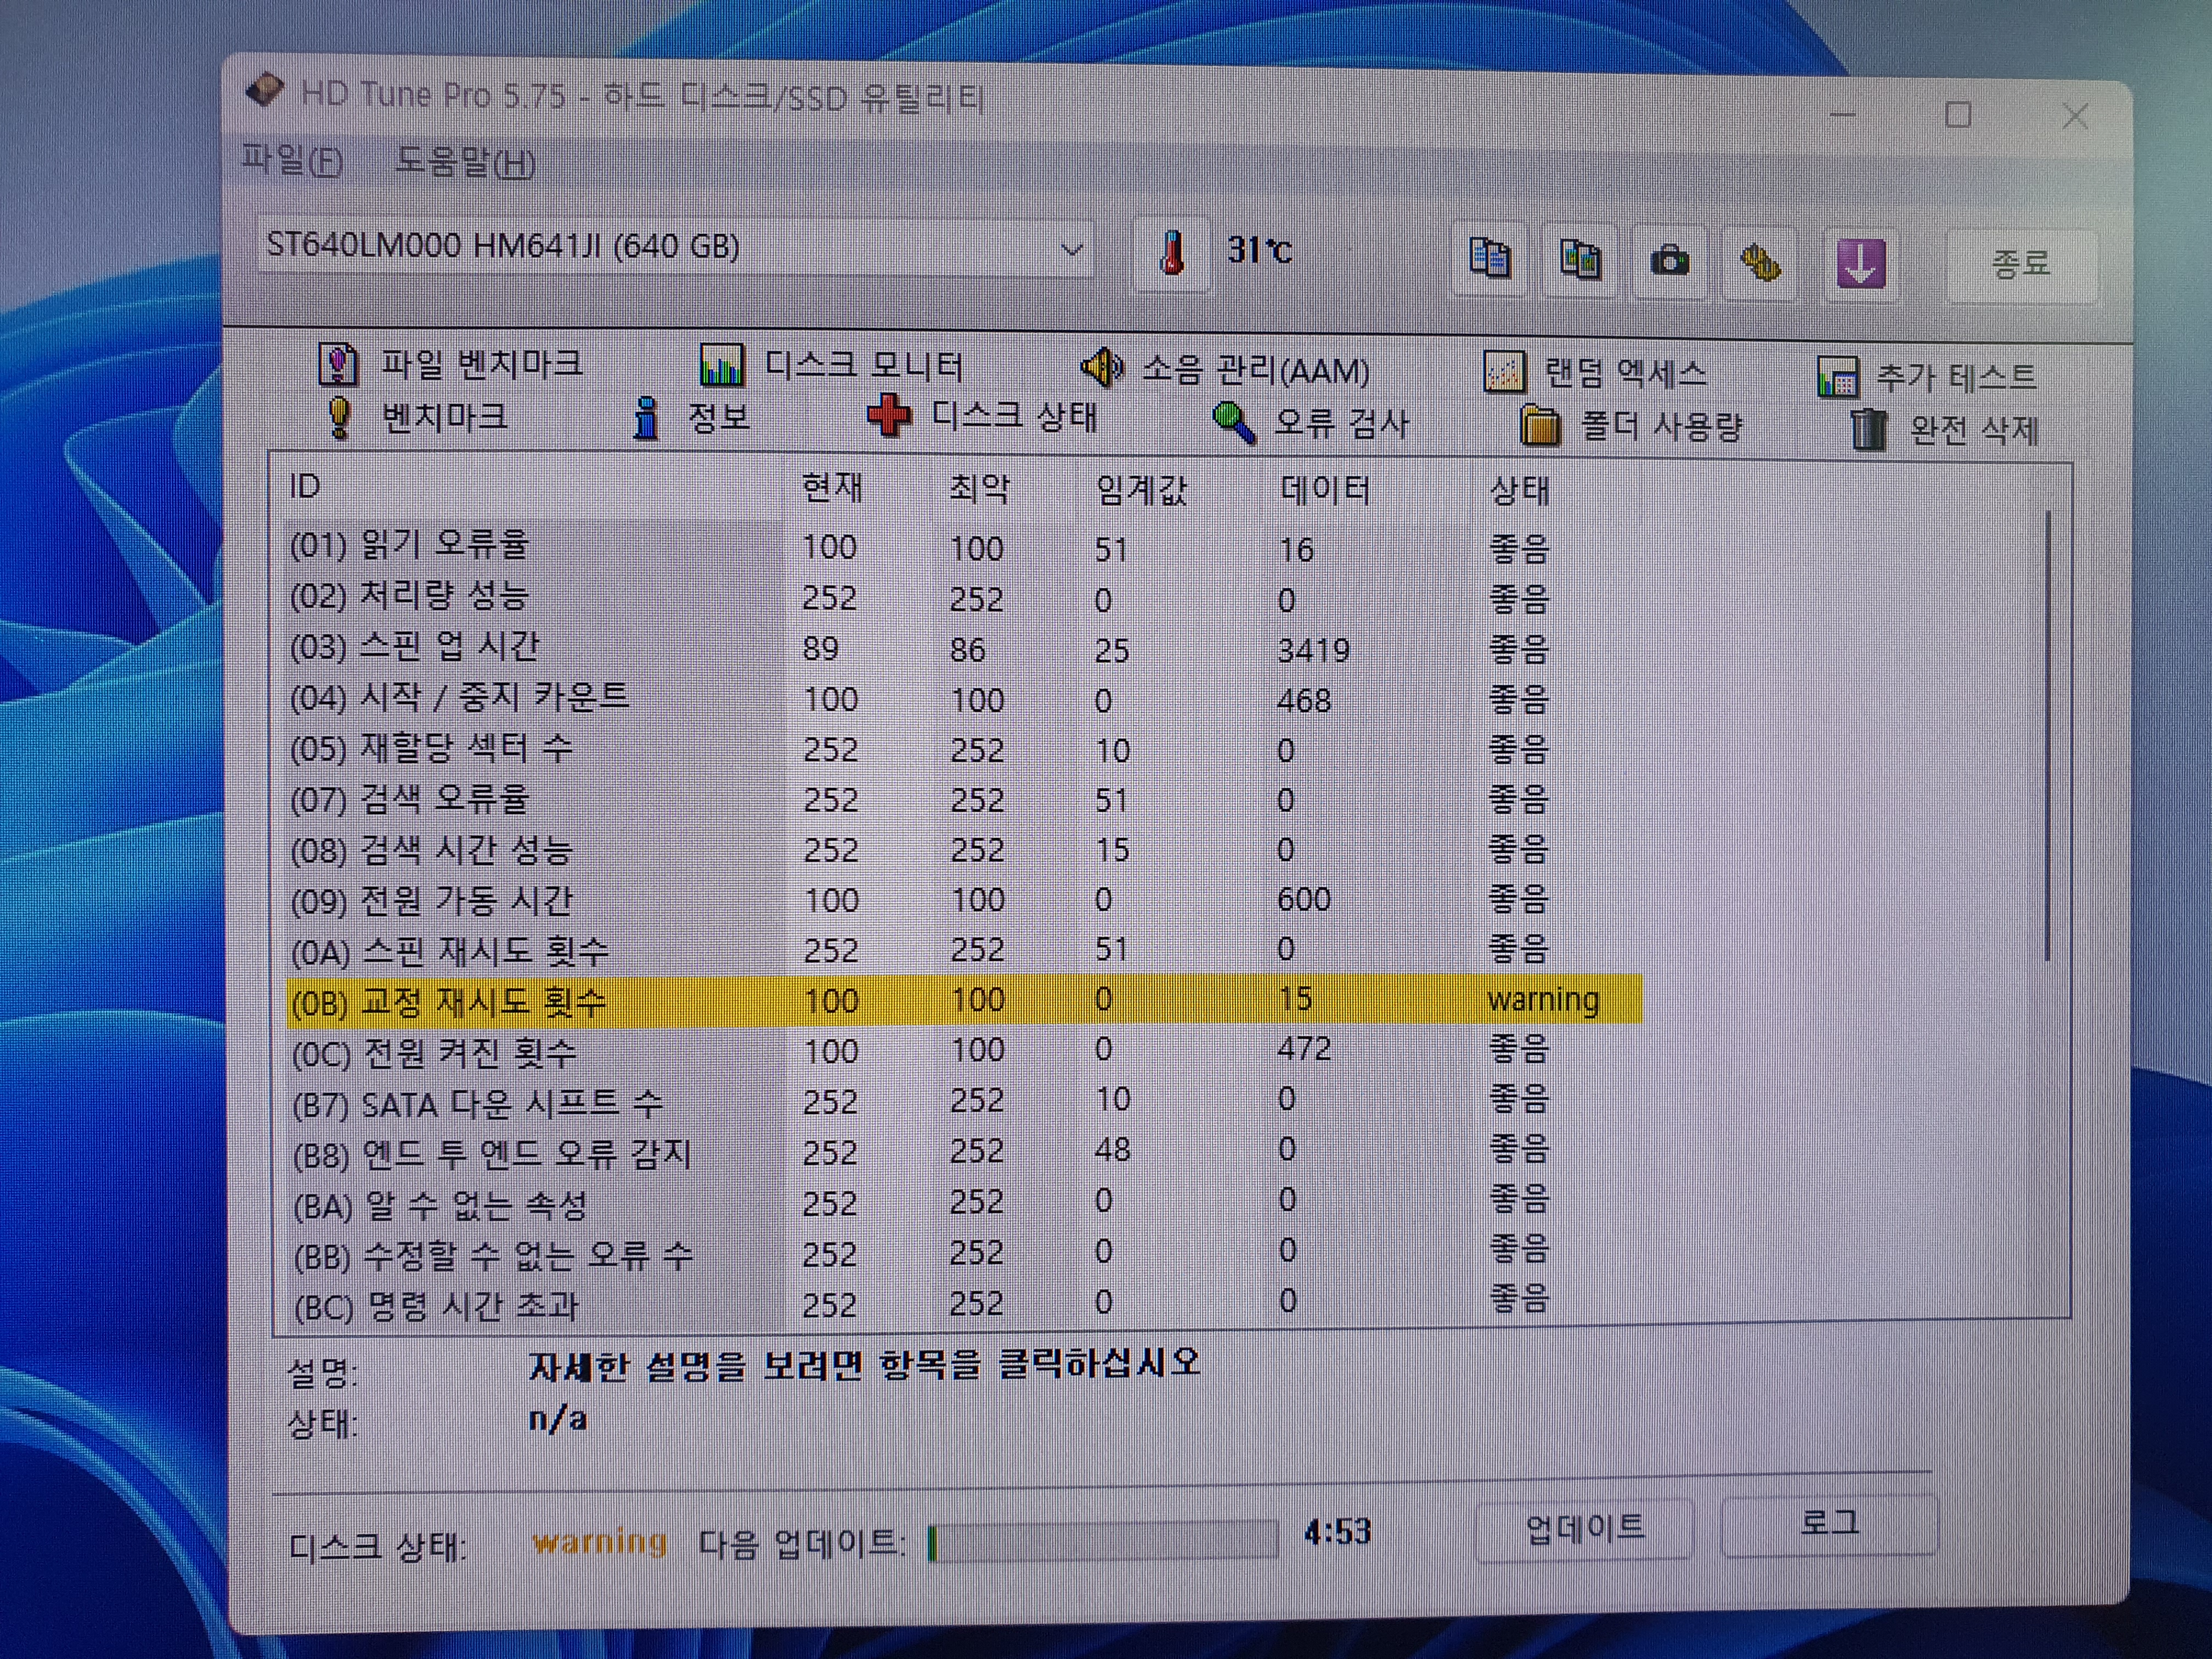Screen dimensions: 2212x1659
Task: Switch to the 오류 검사 tab
Action: point(1311,423)
